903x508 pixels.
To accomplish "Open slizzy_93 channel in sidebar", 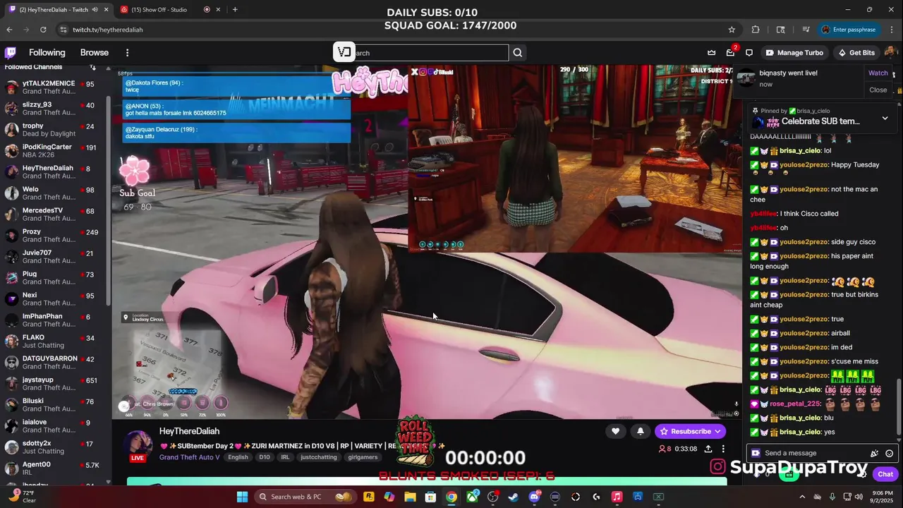I will (53, 109).
